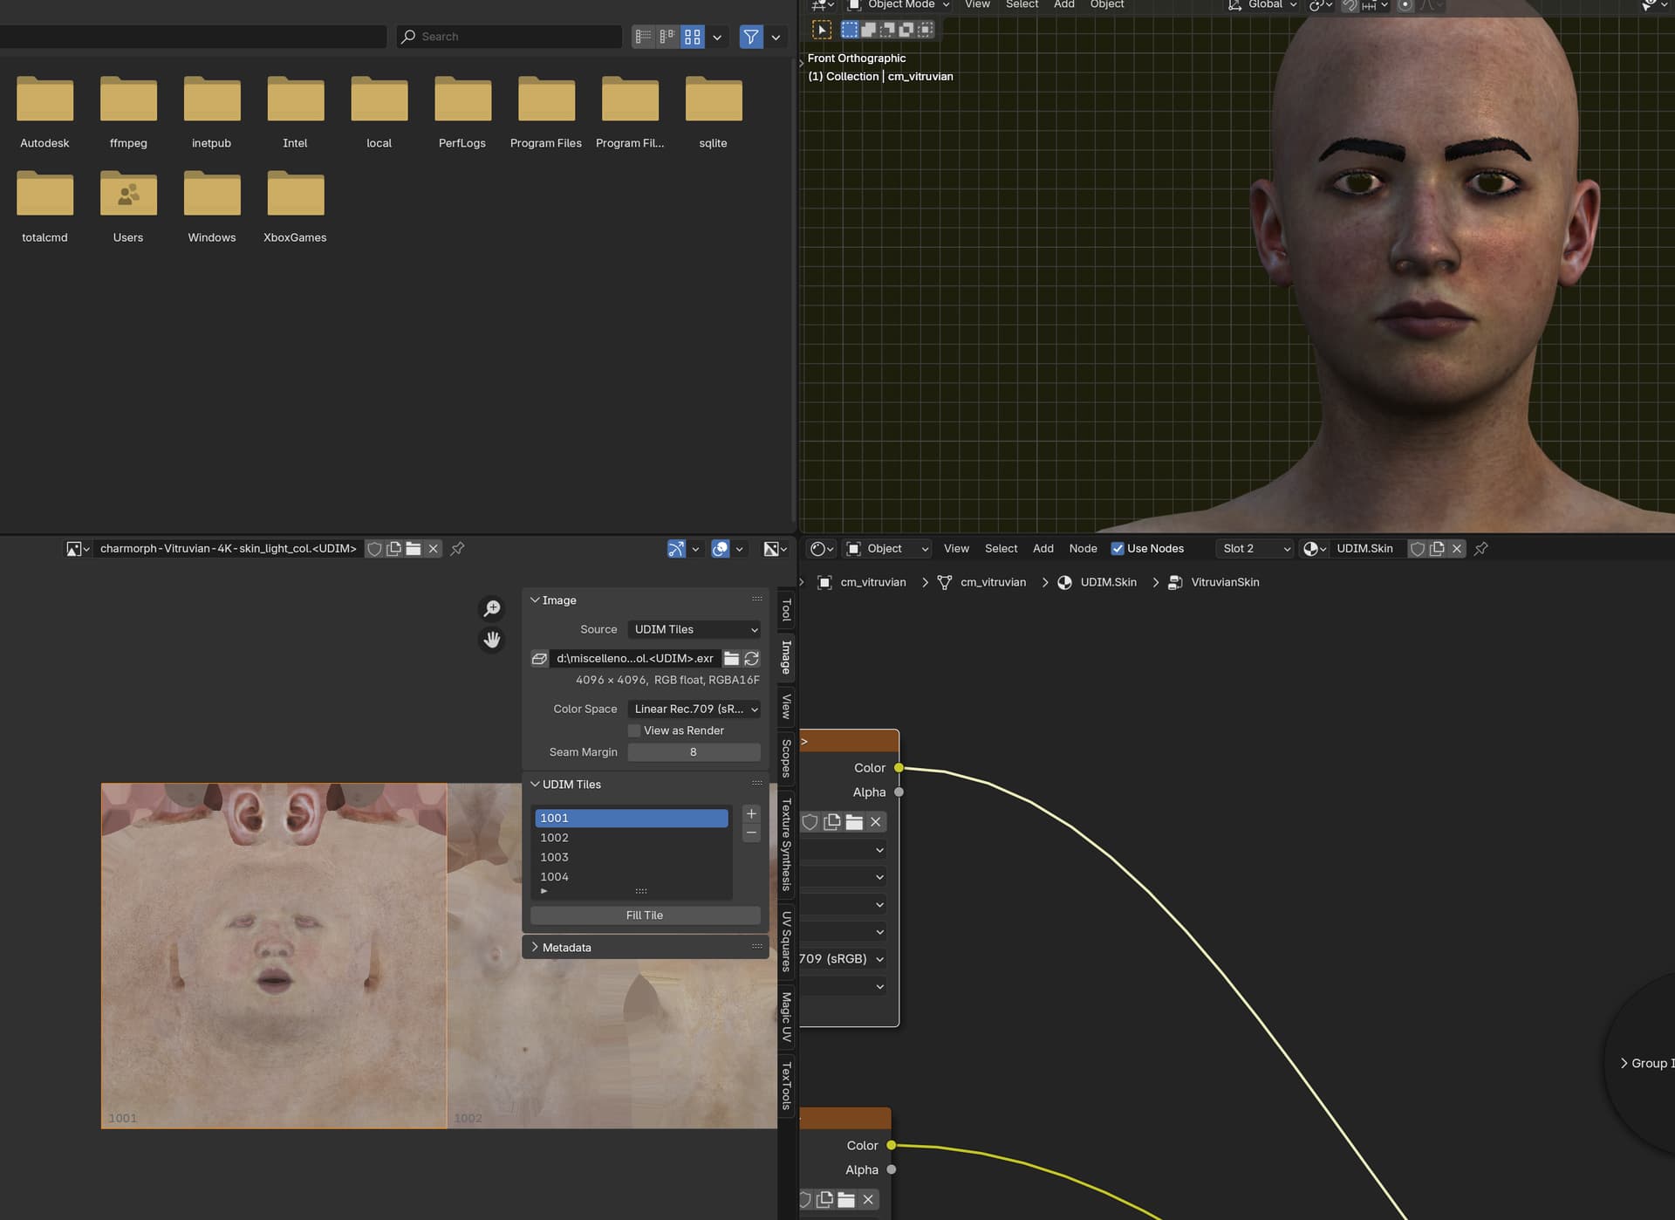Open the Color Space dropdown
This screenshot has width=1675, height=1220.
tap(694, 709)
